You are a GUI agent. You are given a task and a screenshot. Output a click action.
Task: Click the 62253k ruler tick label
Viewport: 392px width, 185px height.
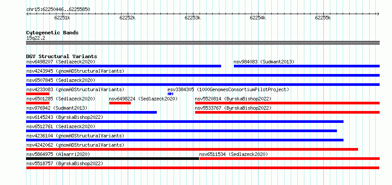(193, 18)
